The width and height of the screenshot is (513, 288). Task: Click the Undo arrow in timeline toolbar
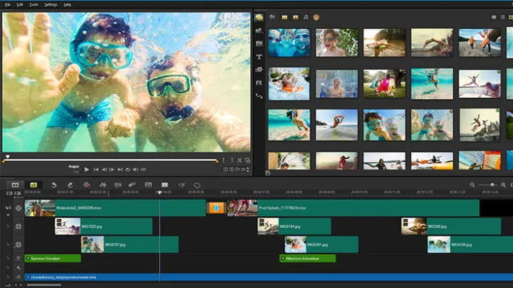pos(54,185)
